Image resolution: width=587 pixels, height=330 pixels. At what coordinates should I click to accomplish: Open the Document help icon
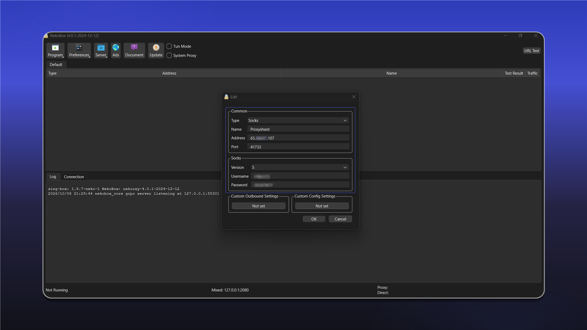tap(134, 50)
